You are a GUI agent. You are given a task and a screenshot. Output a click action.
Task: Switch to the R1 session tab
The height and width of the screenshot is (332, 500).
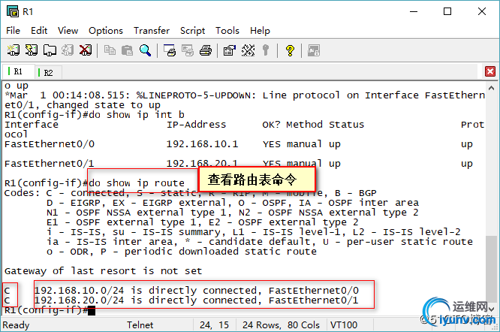click(18, 71)
